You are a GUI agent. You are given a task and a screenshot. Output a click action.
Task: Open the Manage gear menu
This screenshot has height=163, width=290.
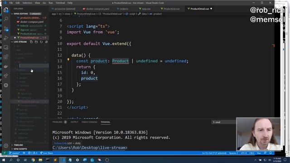click(x=6, y=146)
